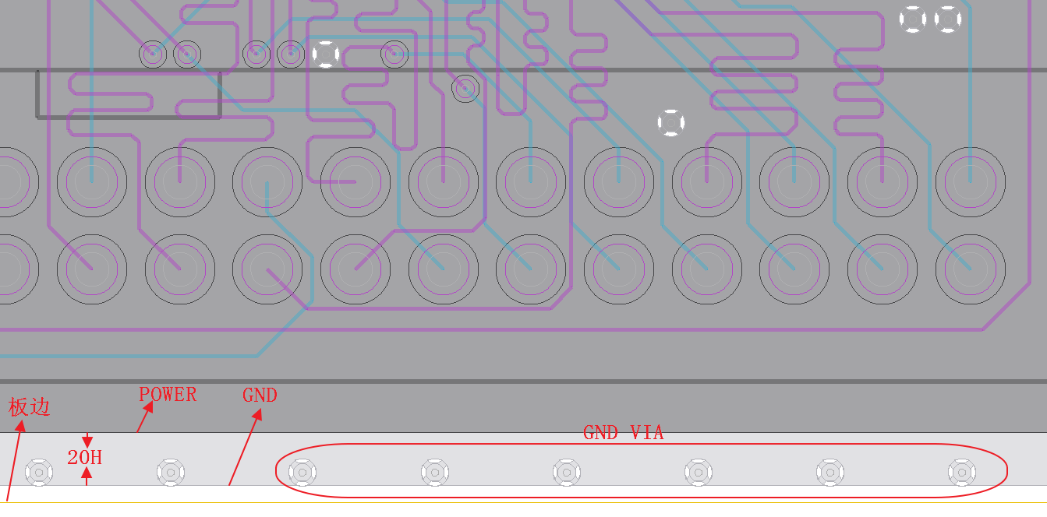This screenshot has width=1047, height=517.
Task: Select the rightmost large pad in upper row
Action: click(971, 182)
